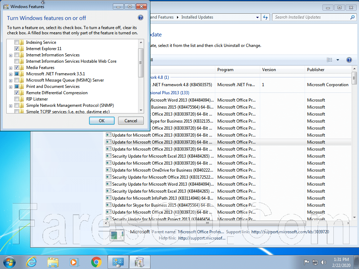The height and width of the screenshot is (269, 359).
Task: Click the updates list horizontal scrollbar thumb
Action: tap(208, 223)
